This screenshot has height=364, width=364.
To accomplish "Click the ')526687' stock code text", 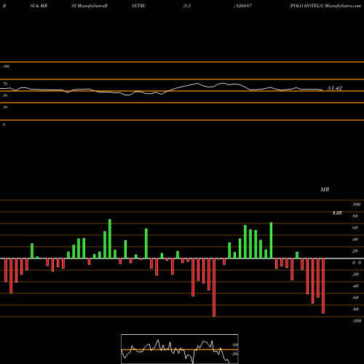I will [x=242, y=6].
